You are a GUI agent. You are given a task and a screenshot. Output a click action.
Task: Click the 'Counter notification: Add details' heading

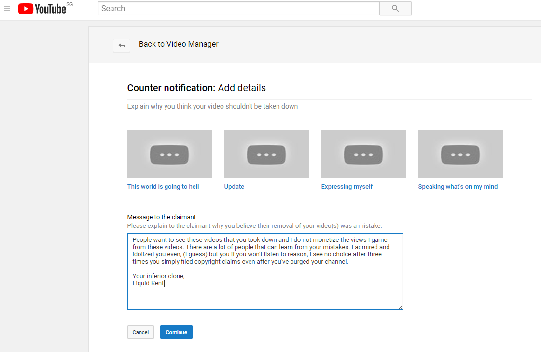coord(196,88)
